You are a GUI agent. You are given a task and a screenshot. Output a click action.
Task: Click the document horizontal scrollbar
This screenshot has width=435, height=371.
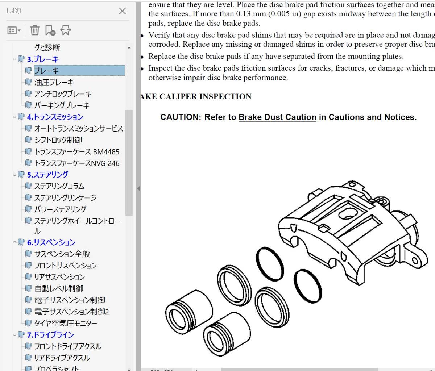(299, 370)
